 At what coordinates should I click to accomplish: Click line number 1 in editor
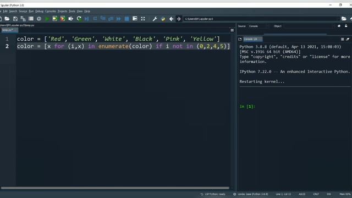point(7,39)
